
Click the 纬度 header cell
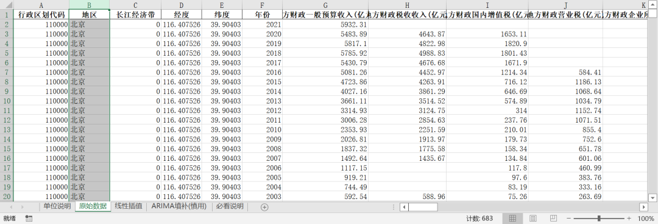click(x=222, y=15)
